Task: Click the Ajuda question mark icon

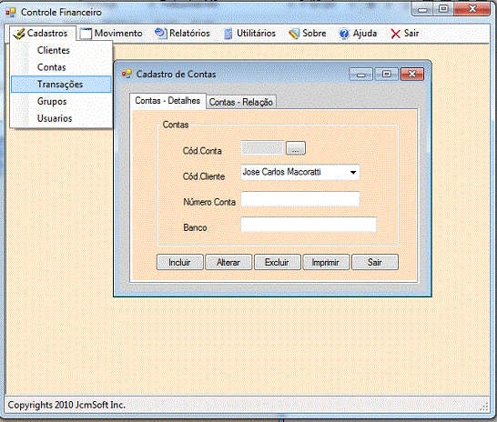Action: coord(344,34)
